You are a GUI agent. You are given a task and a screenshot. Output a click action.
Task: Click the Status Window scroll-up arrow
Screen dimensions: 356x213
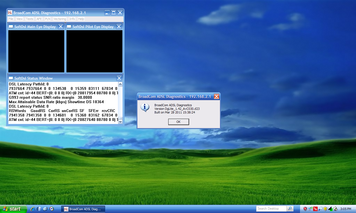(x=120, y=84)
